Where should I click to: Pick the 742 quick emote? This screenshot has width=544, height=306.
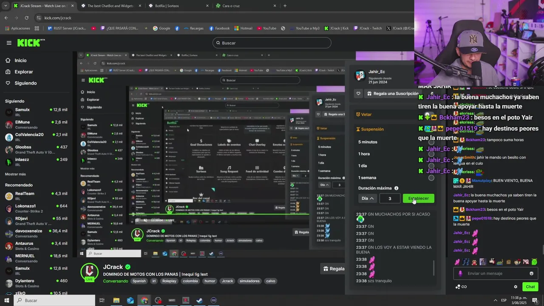tap(526, 262)
